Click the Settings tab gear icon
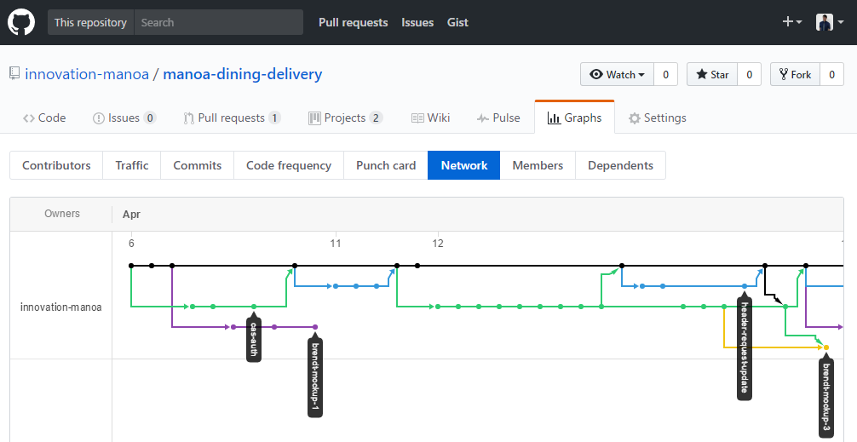Image resolution: width=857 pixels, height=442 pixels. point(634,118)
